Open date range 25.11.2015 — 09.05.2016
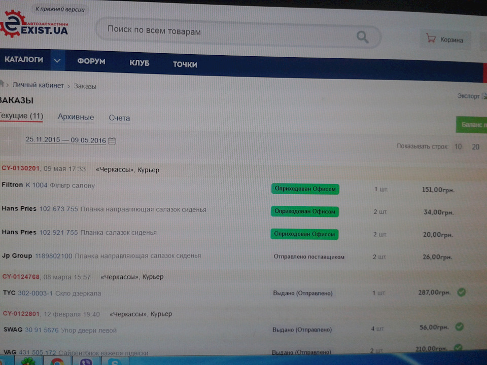 [x=65, y=140]
